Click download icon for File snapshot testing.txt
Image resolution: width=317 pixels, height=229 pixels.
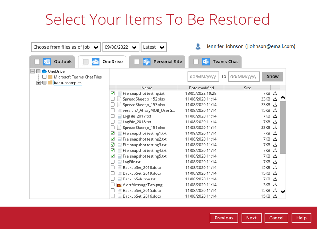coord(275,93)
